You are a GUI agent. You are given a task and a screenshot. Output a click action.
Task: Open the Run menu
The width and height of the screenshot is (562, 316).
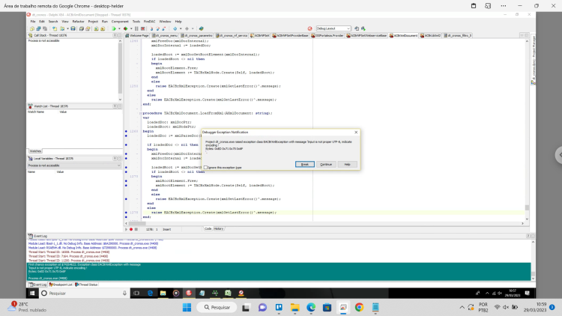tap(105, 22)
